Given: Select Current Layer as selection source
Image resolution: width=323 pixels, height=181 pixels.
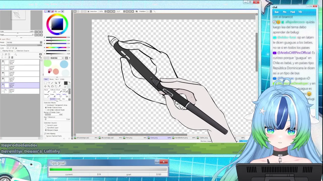Looking at the screenshot, I should click(46, 125).
